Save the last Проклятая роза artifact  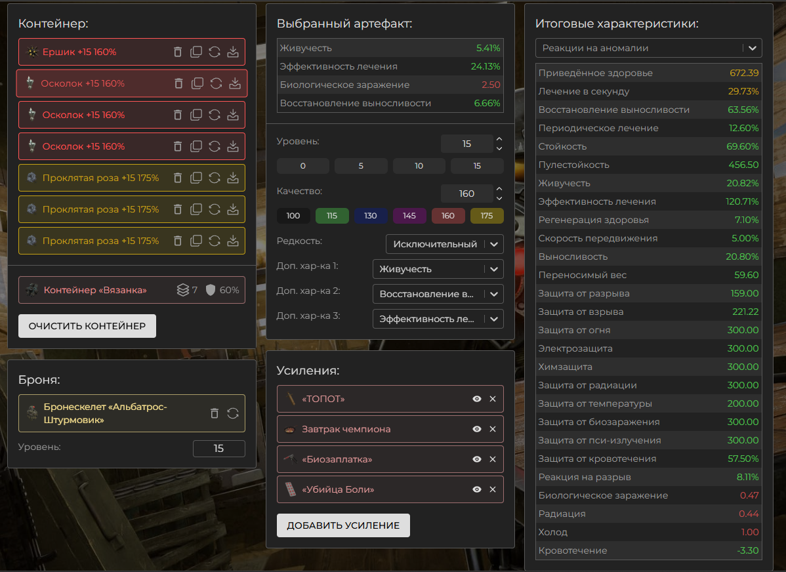(233, 241)
